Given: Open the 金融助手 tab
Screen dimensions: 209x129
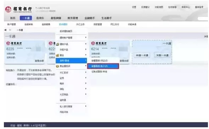Looking at the screenshot, I should click(x=90, y=18).
